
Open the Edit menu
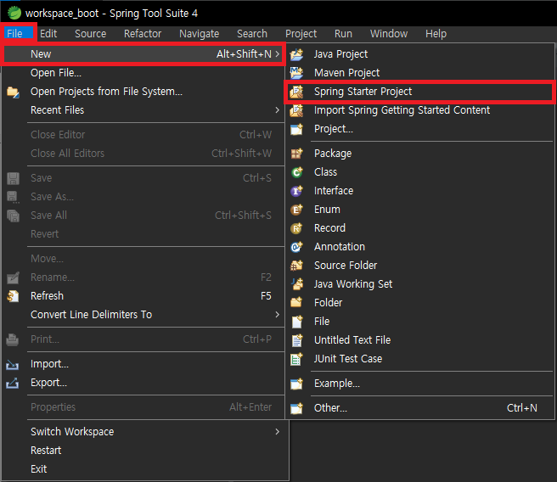pos(48,34)
